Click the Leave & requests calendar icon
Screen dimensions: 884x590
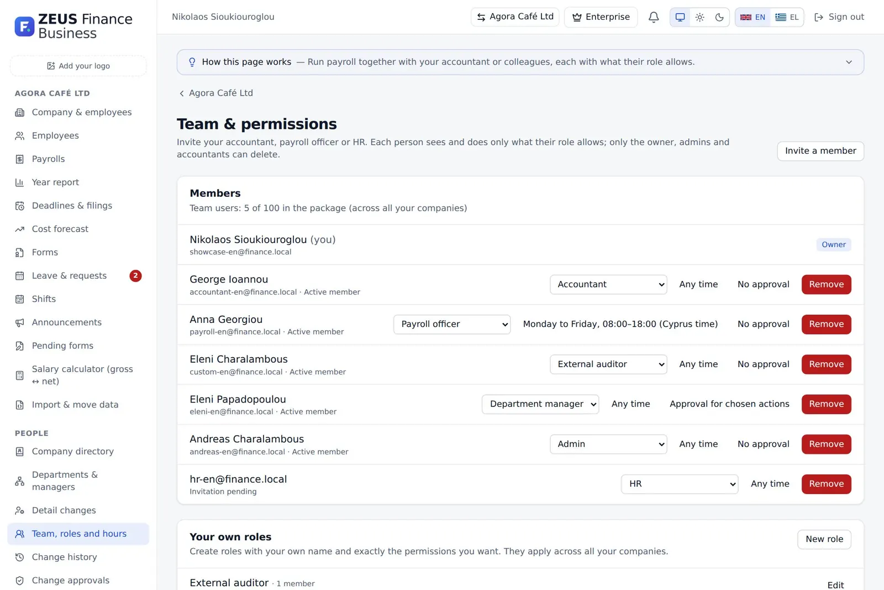tap(20, 276)
